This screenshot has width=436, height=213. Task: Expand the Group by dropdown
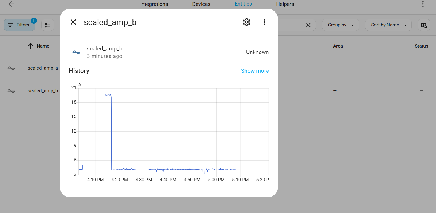click(x=340, y=25)
